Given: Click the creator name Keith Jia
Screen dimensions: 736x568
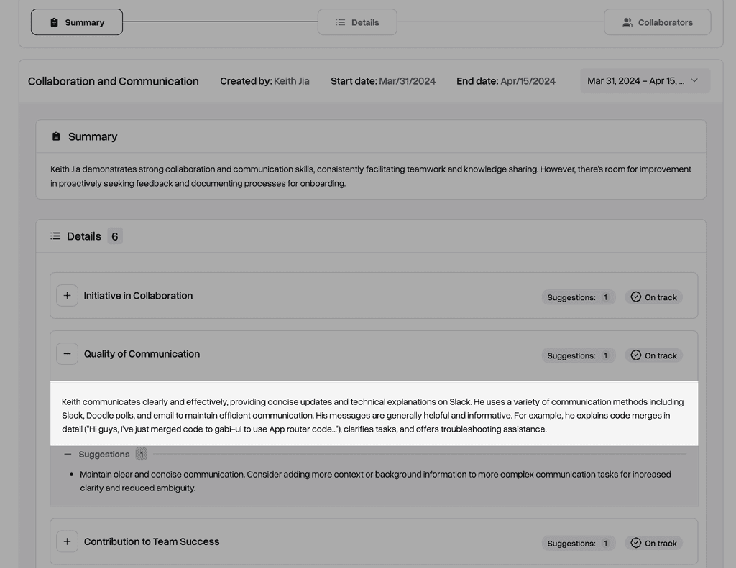Looking at the screenshot, I should pos(290,80).
